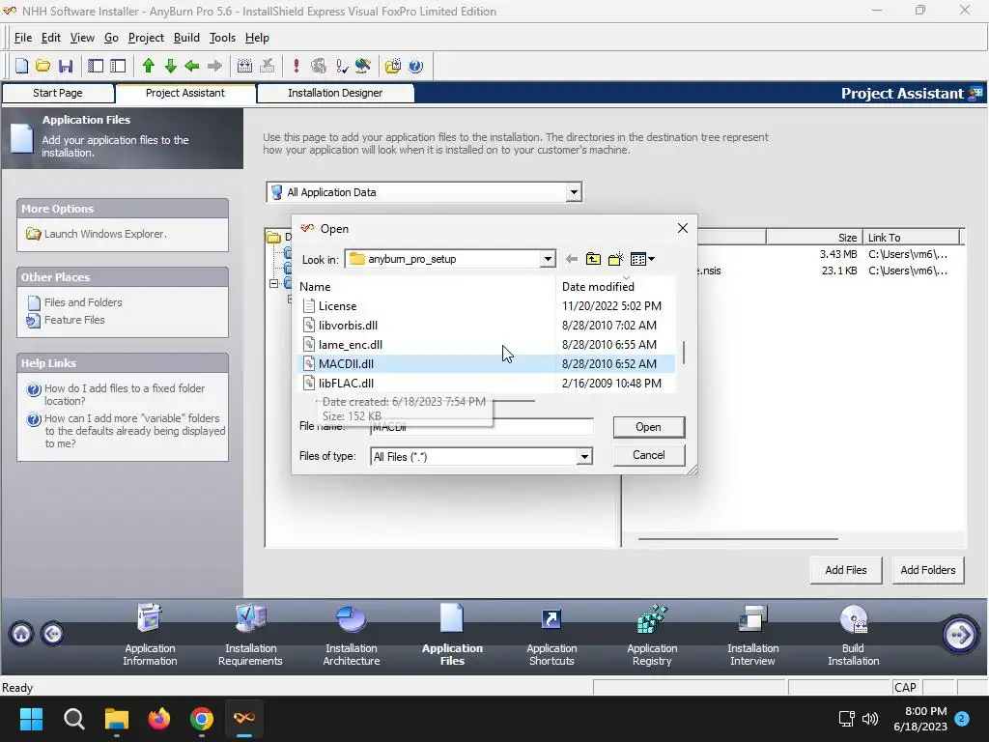Viewport: 989px width, 742px height.
Task: Click the exclamation with checkmark toolbar icon
Action: (x=341, y=66)
